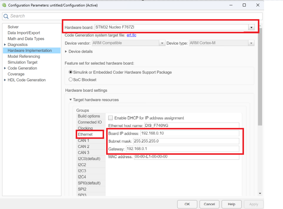
Task: Click the Configuration Parameters title bar icon
Action: pyautogui.click(x=3, y=5)
